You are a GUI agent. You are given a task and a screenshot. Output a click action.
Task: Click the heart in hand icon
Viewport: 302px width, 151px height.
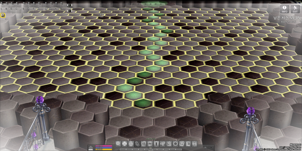click(150, 143)
